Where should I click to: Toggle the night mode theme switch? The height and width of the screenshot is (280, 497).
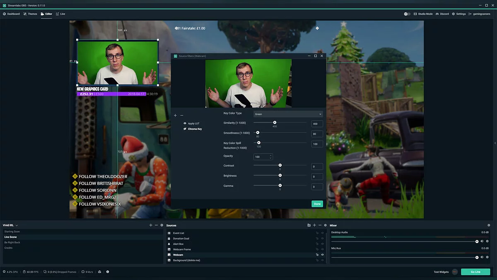[407, 14]
